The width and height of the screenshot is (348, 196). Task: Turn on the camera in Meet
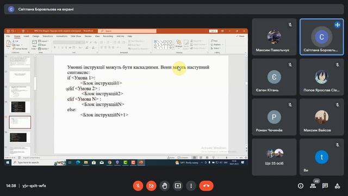coord(151,186)
